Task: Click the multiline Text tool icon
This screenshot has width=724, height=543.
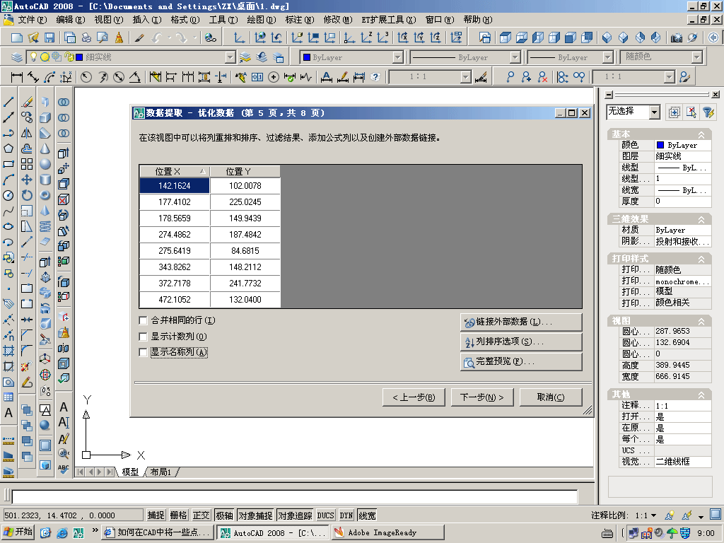Action: 8,413
